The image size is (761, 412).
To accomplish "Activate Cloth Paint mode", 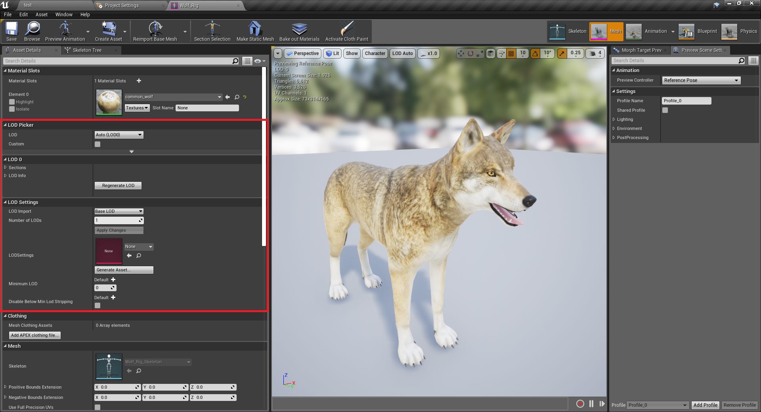I will pos(346,31).
